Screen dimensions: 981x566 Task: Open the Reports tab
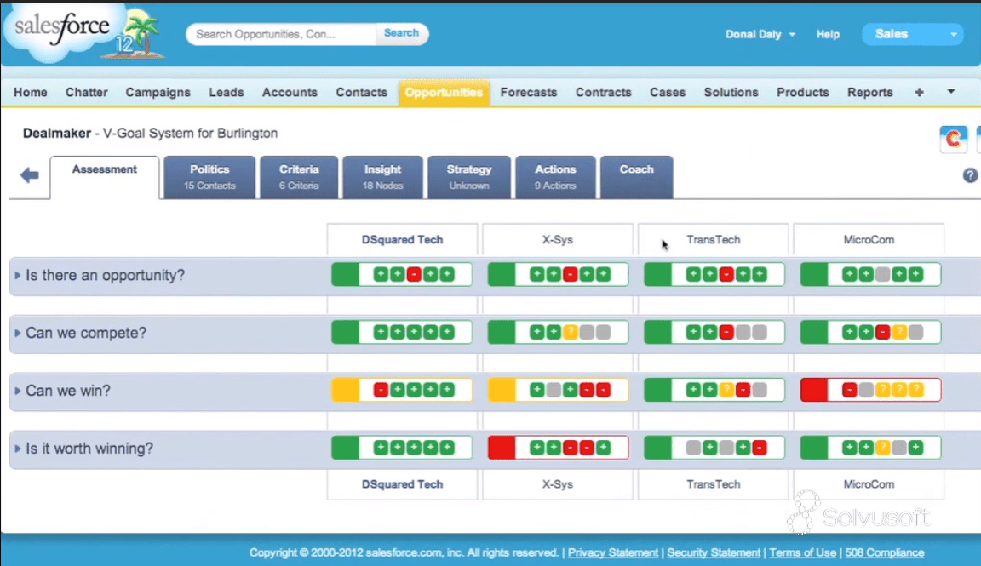click(x=870, y=93)
